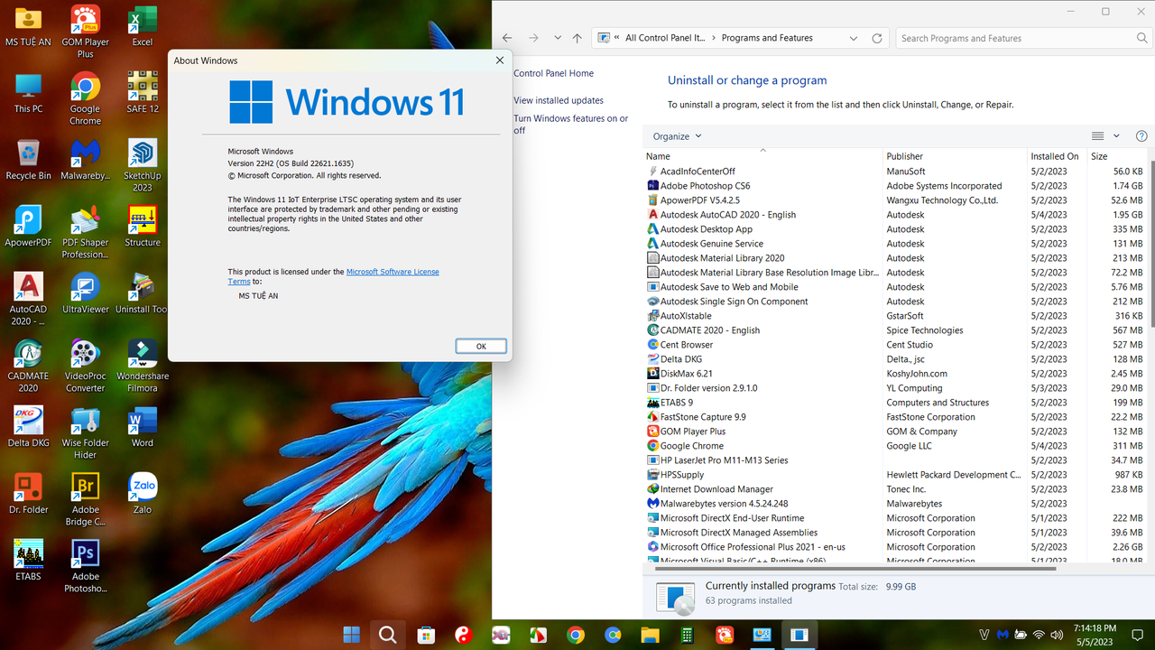Viewport: 1155px width, 650px height.
Task: Expand the view options dropdown arrow
Action: click(x=1116, y=136)
